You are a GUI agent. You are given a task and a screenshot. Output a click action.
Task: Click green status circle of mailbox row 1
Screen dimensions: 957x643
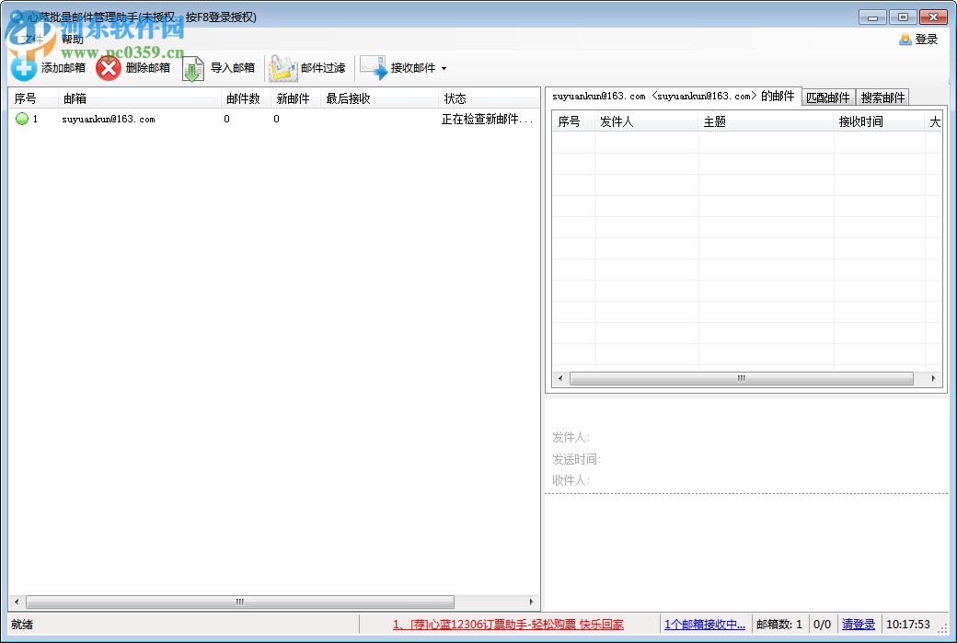pos(22,119)
